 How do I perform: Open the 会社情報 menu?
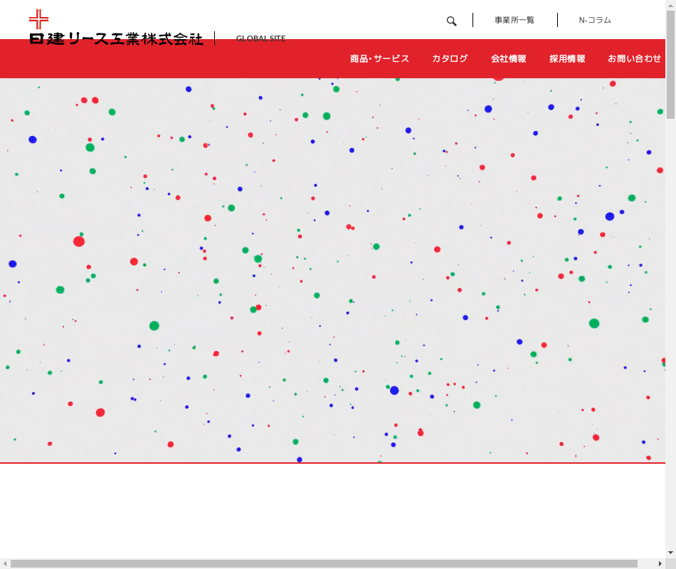tap(508, 58)
